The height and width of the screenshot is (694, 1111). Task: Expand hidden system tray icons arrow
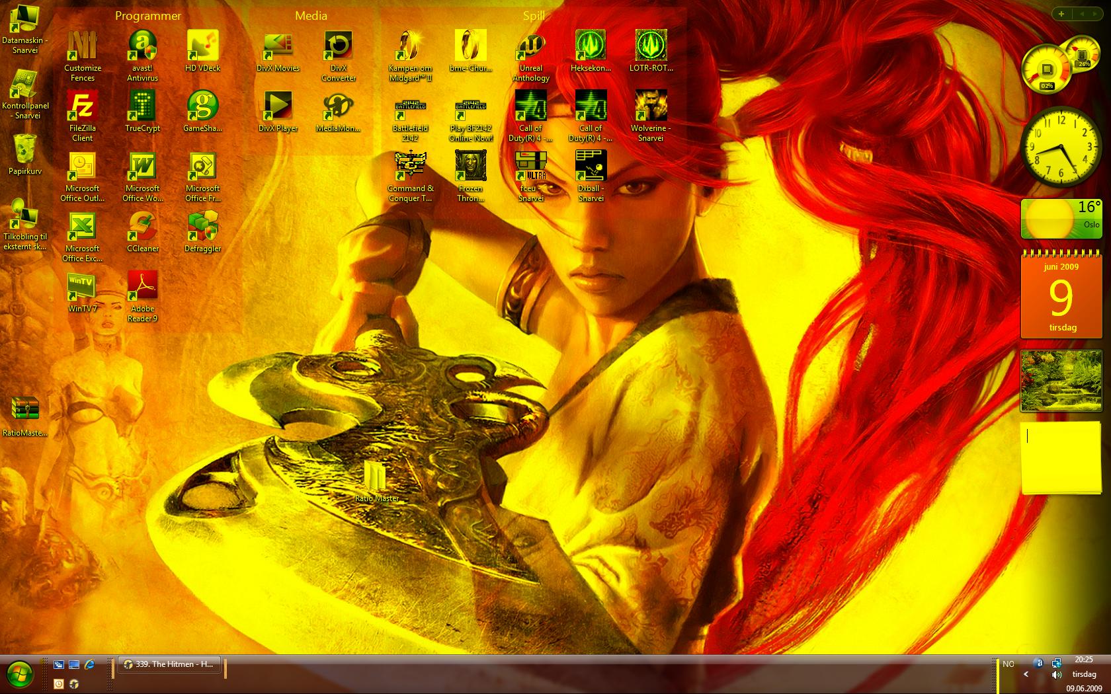pyautogui.click(x=1026, y=675)
